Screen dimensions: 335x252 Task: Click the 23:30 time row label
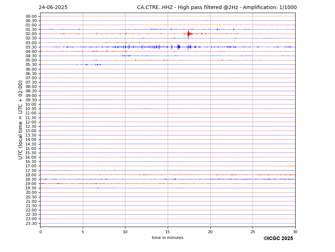pos(31,223)
